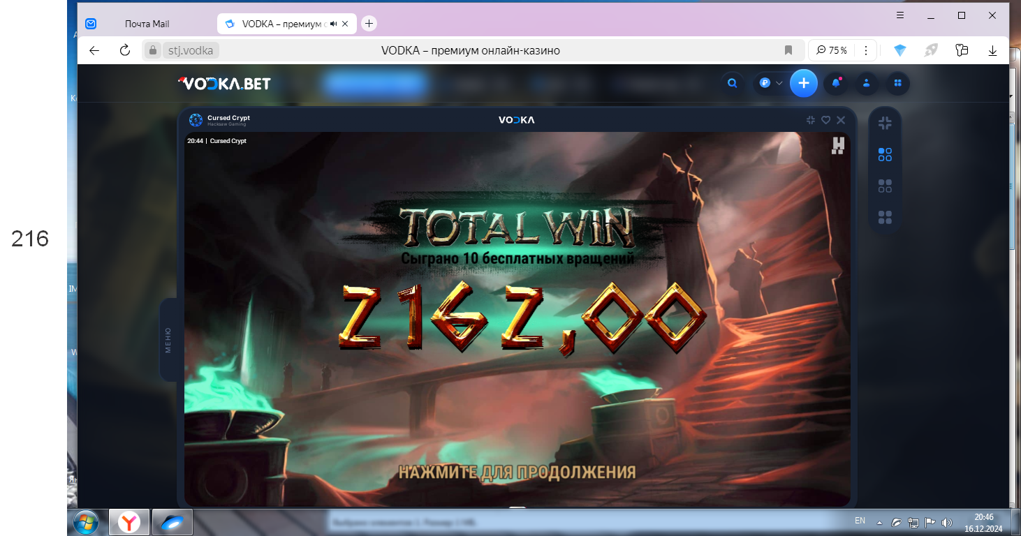
Task: Open the pinned Mail tab icon
Action: click(91, 24)
